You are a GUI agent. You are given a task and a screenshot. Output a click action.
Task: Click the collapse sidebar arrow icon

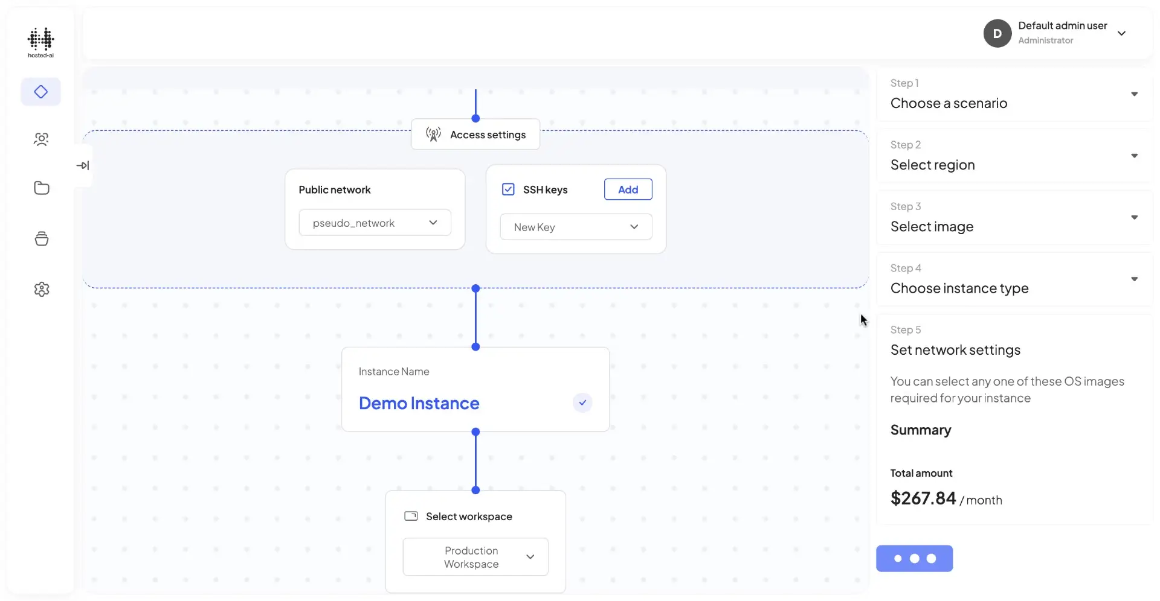(x=83, y=165)
